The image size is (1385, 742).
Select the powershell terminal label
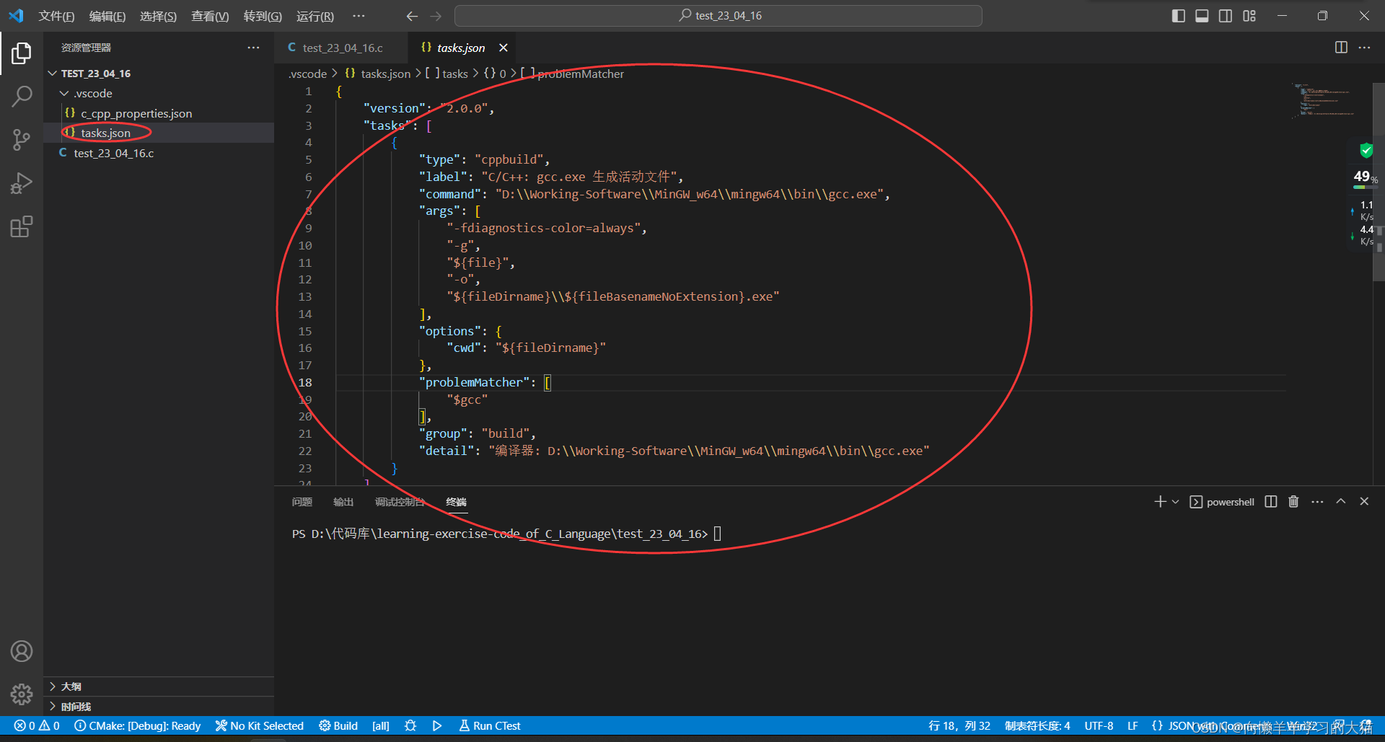(1222, 502)
